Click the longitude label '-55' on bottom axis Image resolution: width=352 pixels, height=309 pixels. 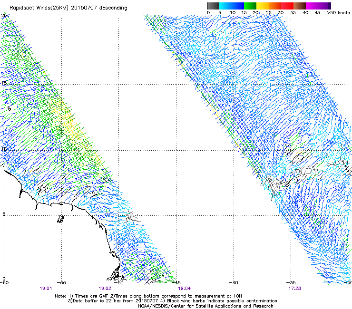[61, 282]
